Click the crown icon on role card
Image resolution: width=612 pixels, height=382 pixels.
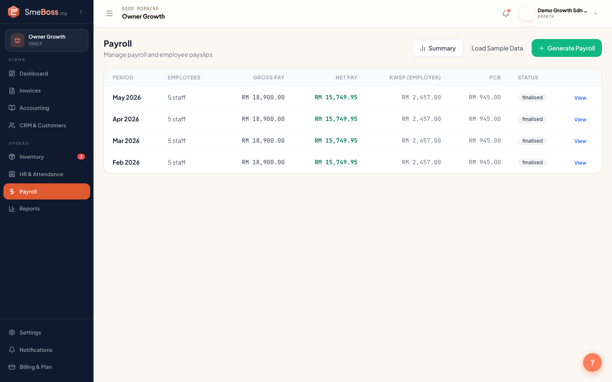click(x=17, y=40)
